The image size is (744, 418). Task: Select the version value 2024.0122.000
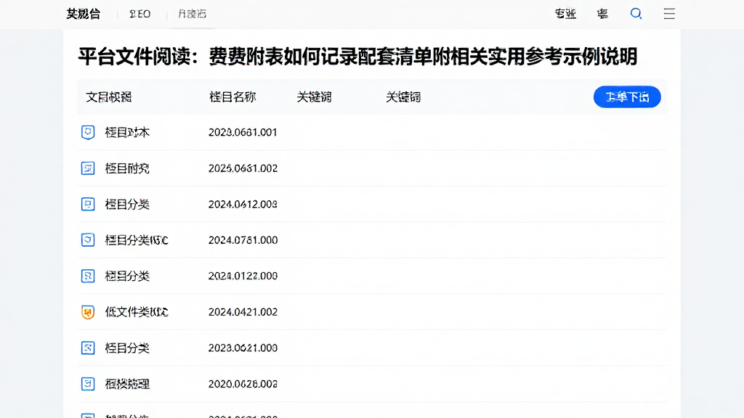click(243, 276)
